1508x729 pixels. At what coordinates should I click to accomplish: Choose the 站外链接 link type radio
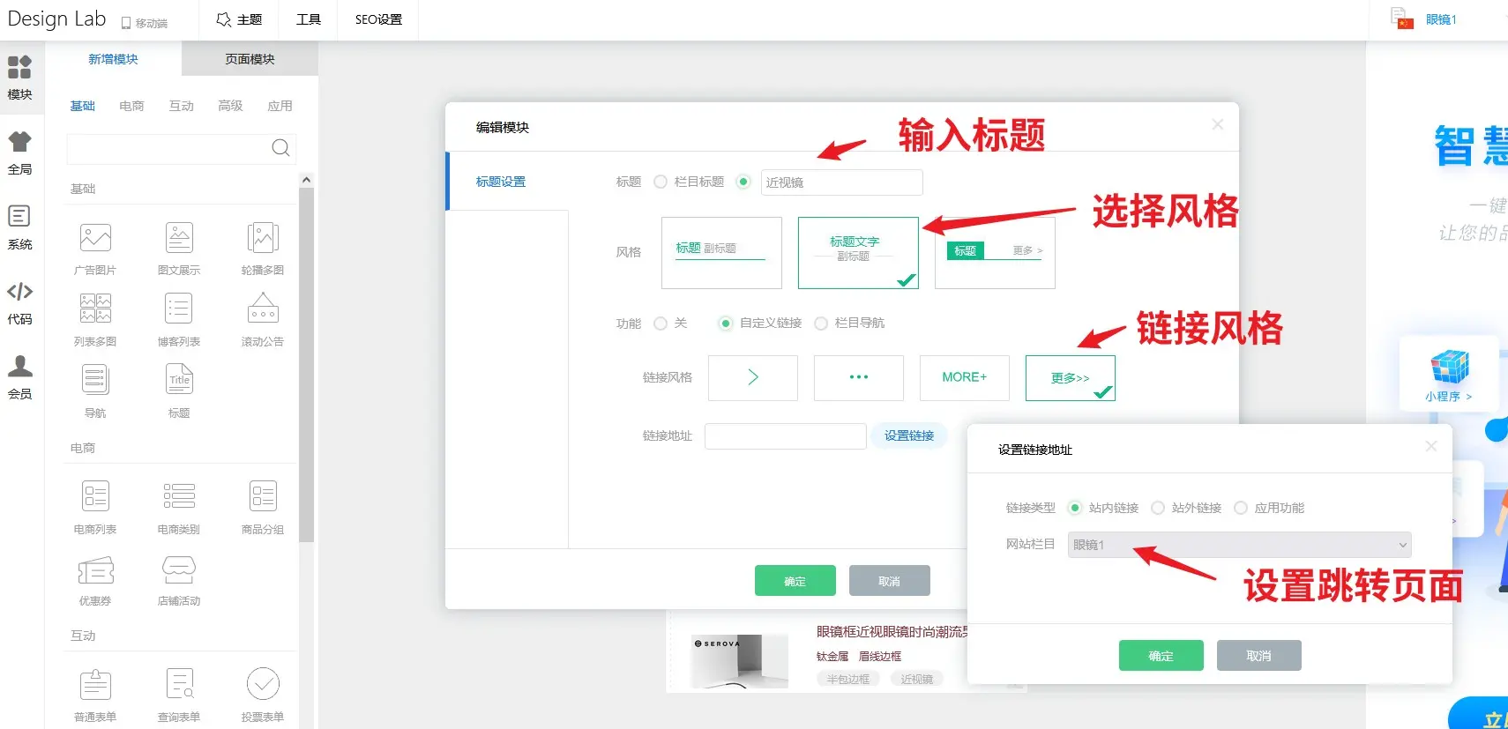(1158, 508)
